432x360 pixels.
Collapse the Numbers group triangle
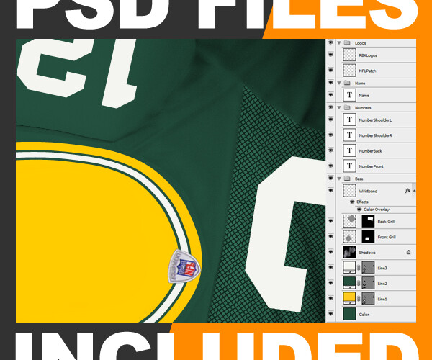pos(339,108)
